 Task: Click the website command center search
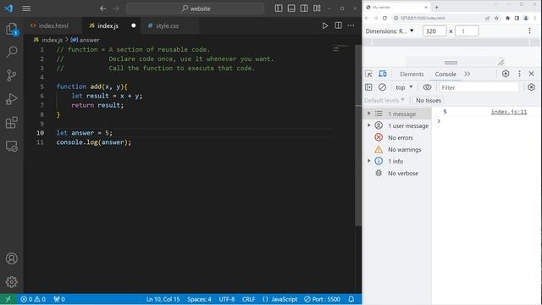point(196,8)
